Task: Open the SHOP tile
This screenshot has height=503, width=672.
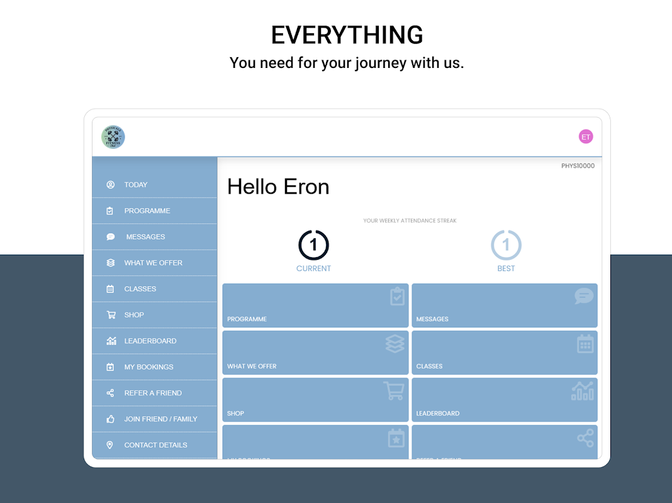Action: tap(315, 399)
